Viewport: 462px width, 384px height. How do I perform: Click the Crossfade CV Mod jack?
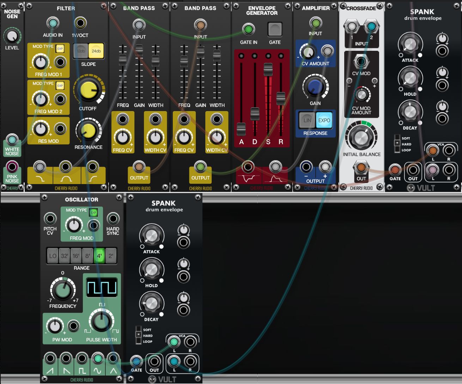coord(361,62)
